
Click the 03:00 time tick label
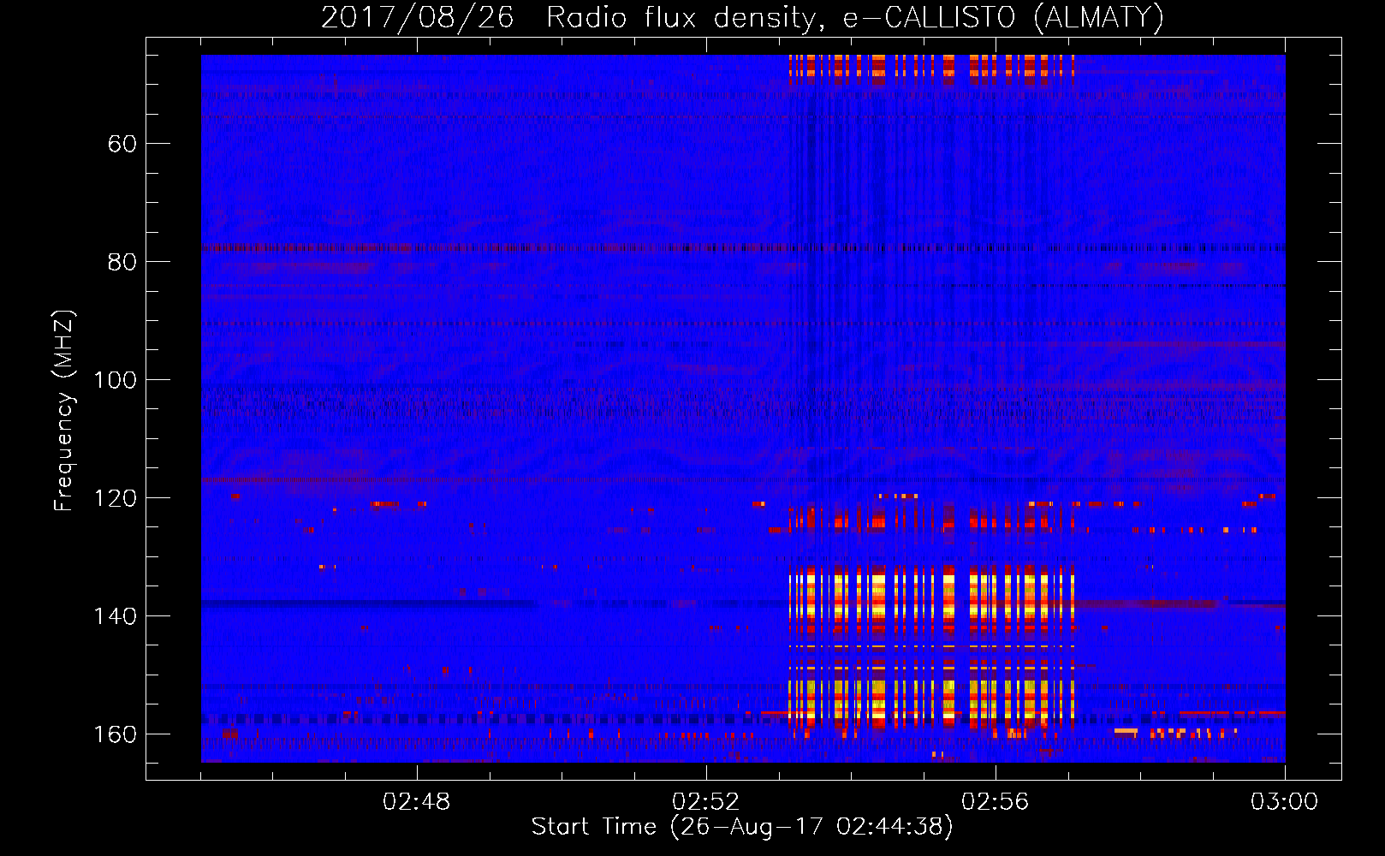[x=1284, y=802]
